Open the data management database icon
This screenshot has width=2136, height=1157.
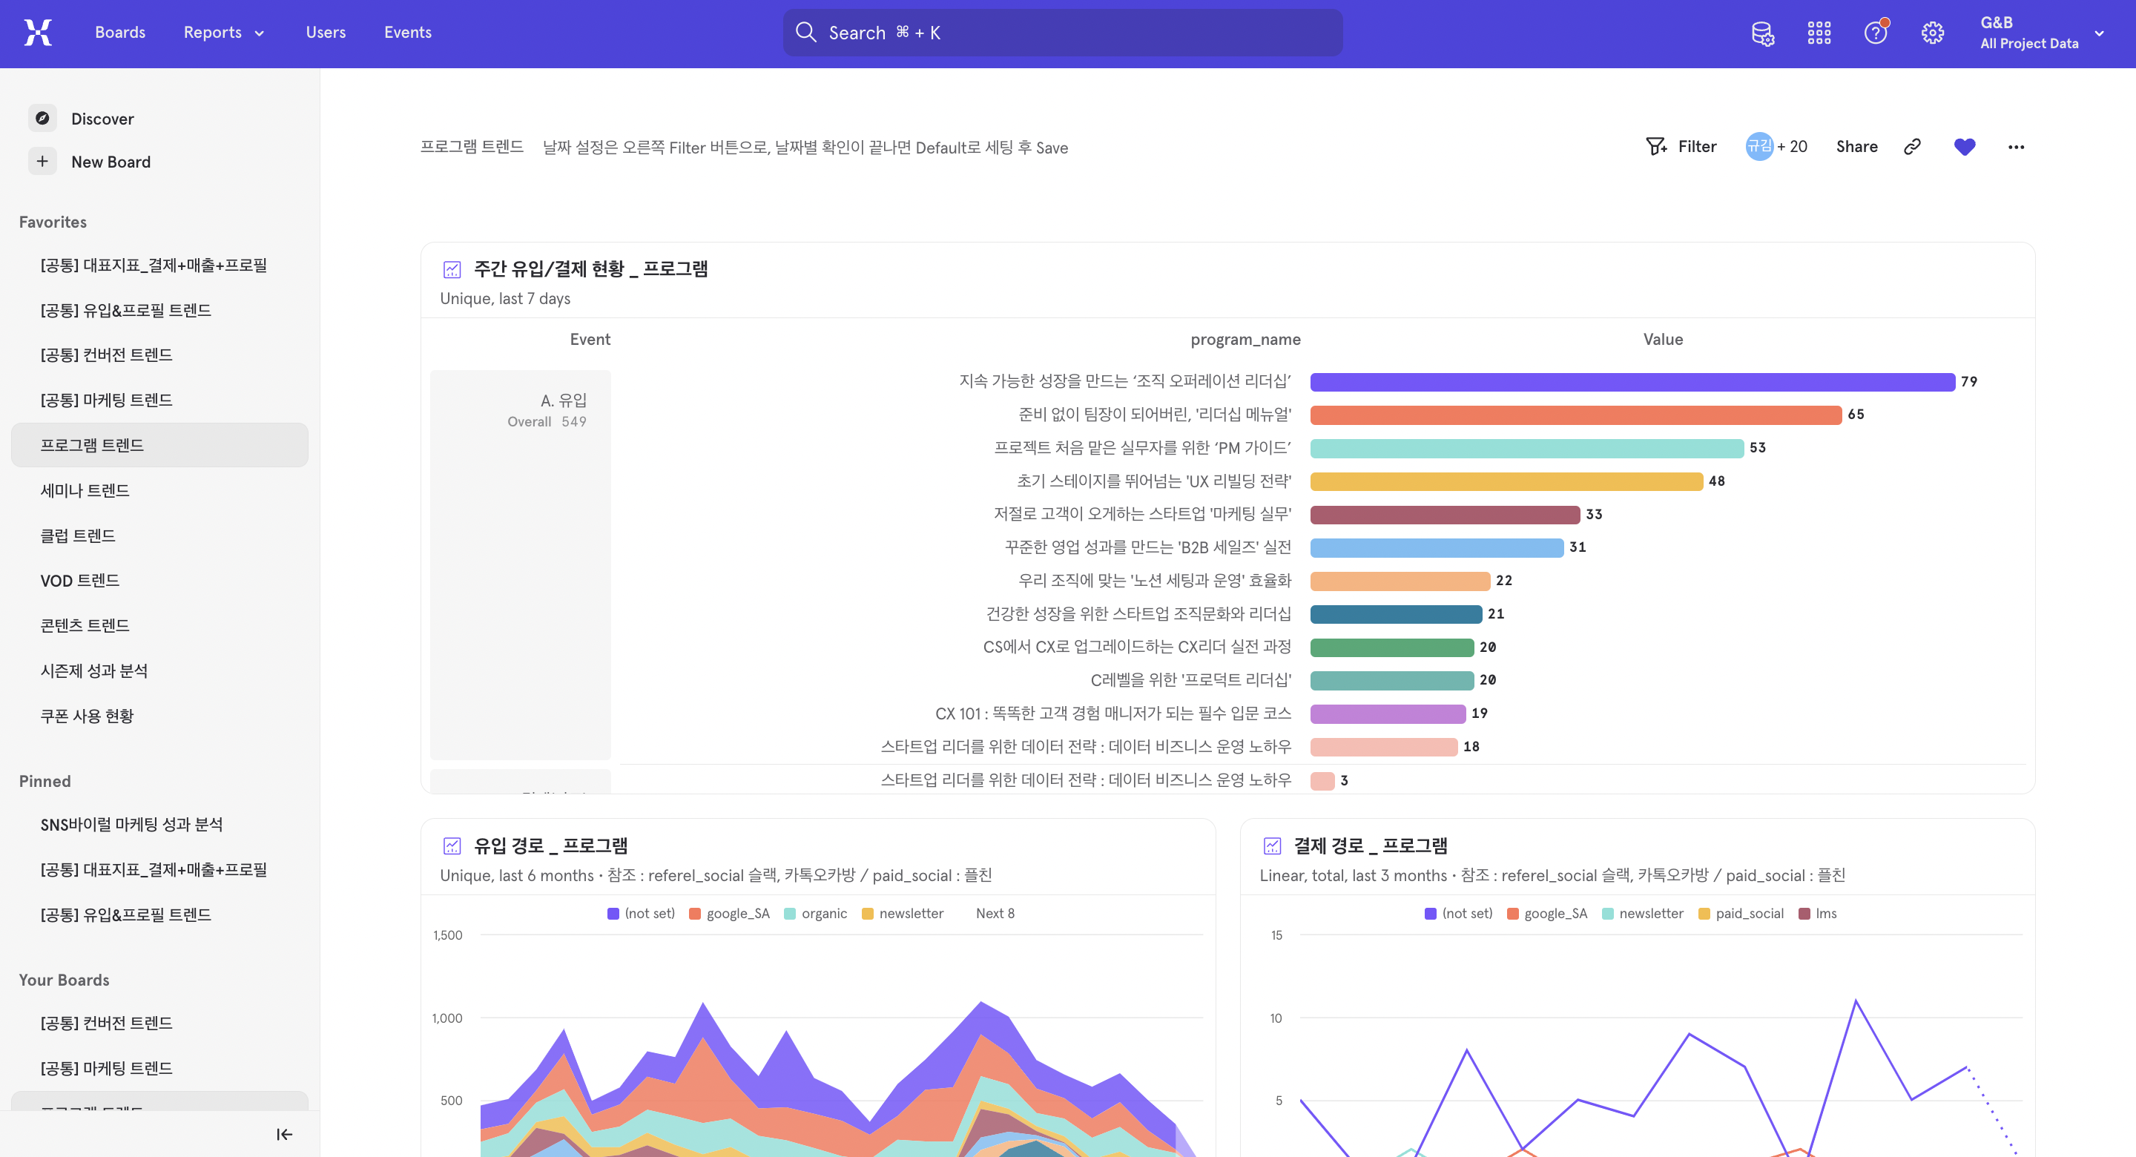(x=1762, y=33)
